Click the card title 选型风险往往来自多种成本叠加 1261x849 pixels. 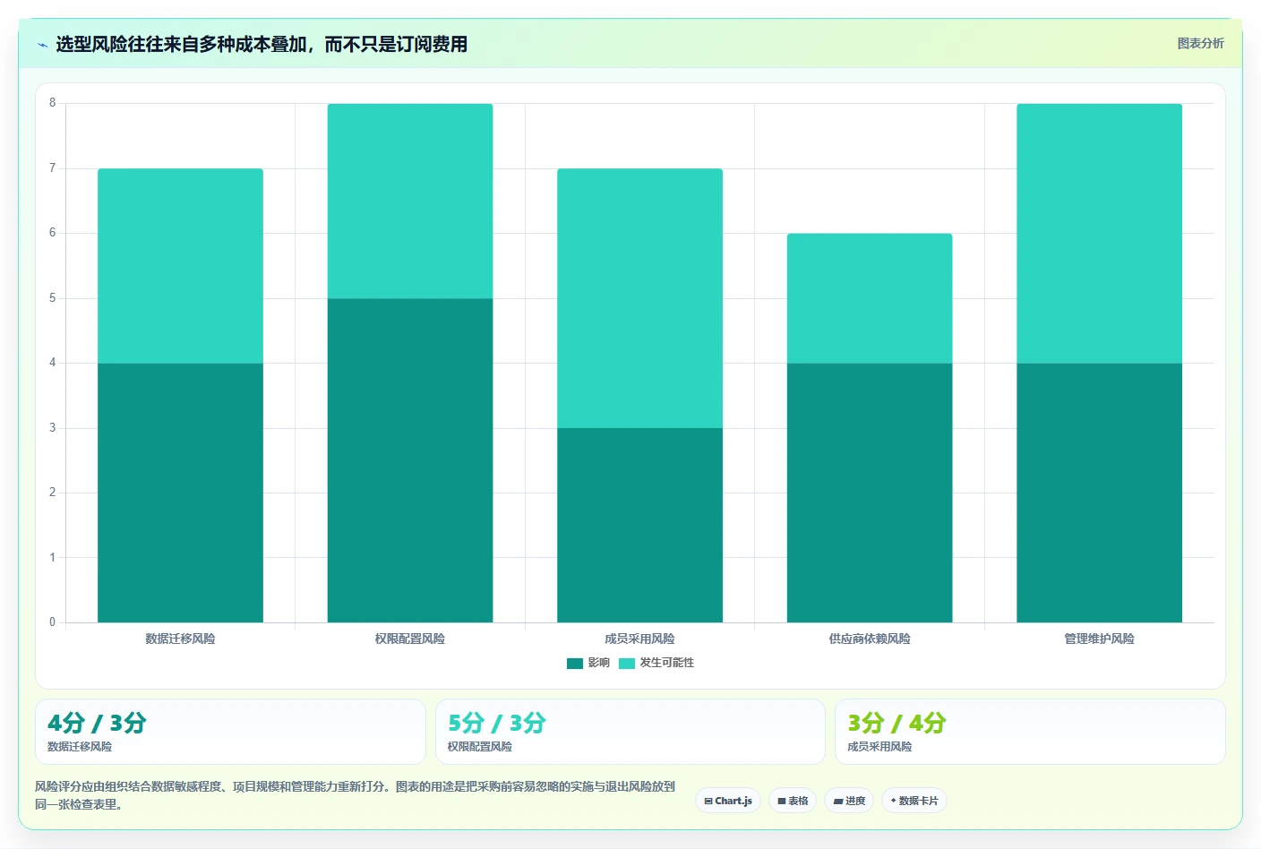[262, 44]
